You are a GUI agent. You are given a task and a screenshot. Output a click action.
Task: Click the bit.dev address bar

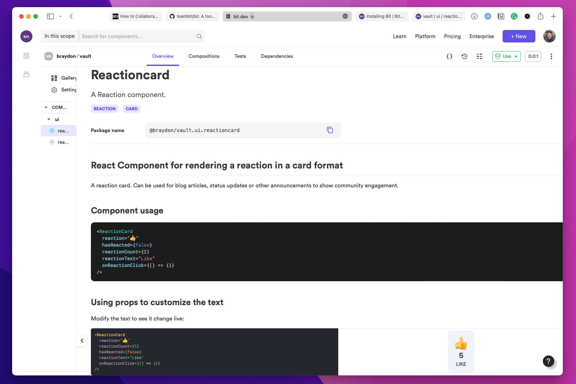(x=287, y=16)
